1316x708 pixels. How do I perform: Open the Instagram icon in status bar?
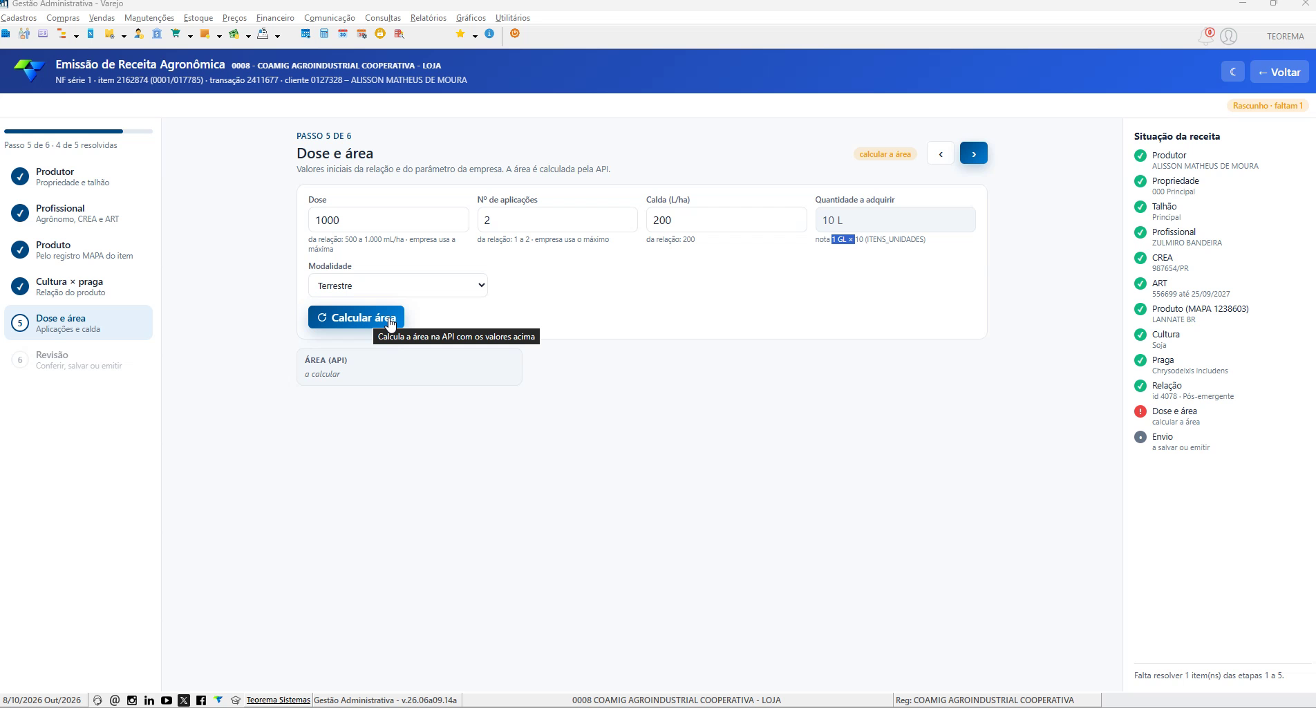tap(132, 700)
